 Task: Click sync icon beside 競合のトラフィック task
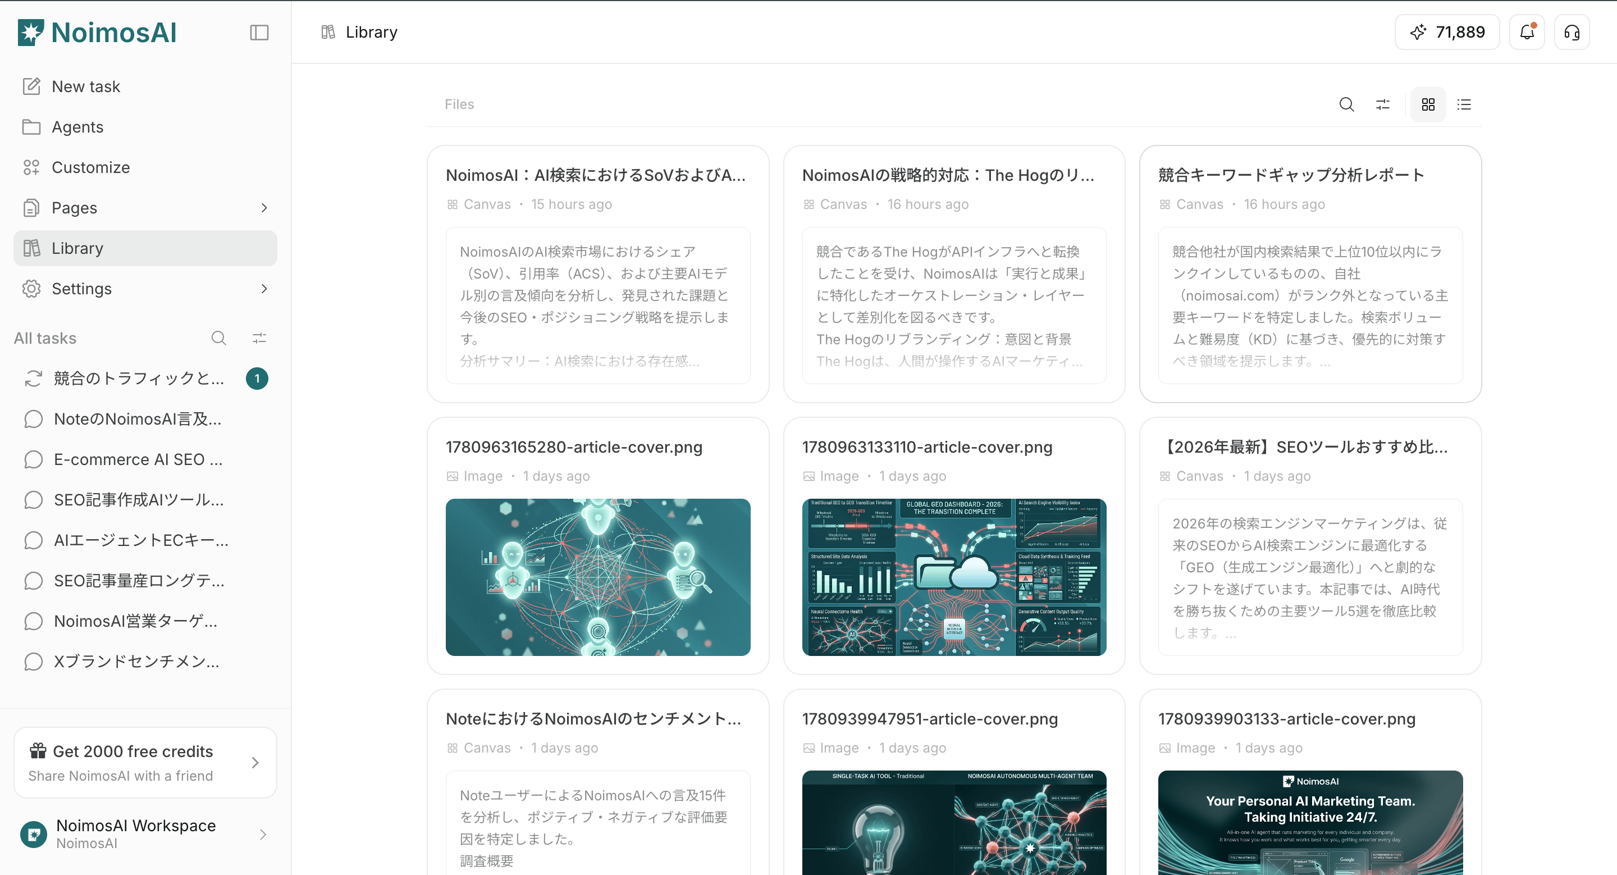[x=33, y=379]
